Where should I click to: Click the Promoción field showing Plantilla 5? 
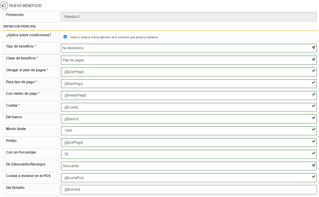(x=188, y=17)
